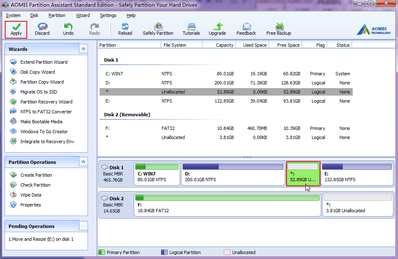The image size is (398, 259).
Task: Open the System menu
Action: (x=13, y=15)
